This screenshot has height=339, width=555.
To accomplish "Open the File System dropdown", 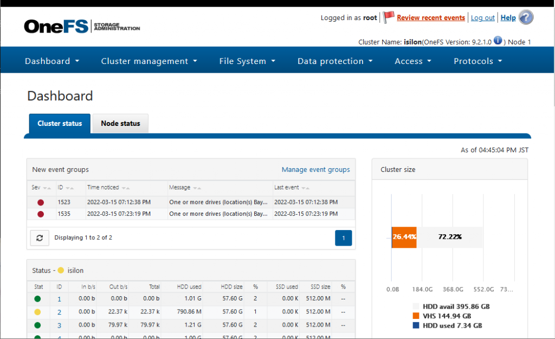I will tap(247, 61).
